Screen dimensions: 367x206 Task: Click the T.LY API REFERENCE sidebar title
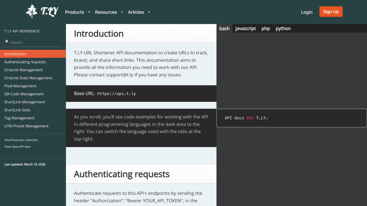pos(22,31)
